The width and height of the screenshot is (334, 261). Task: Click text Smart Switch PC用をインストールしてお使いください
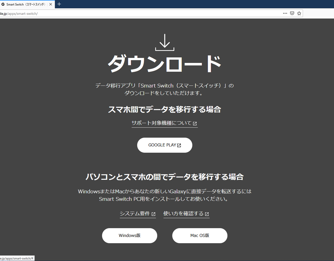point(164,199)
